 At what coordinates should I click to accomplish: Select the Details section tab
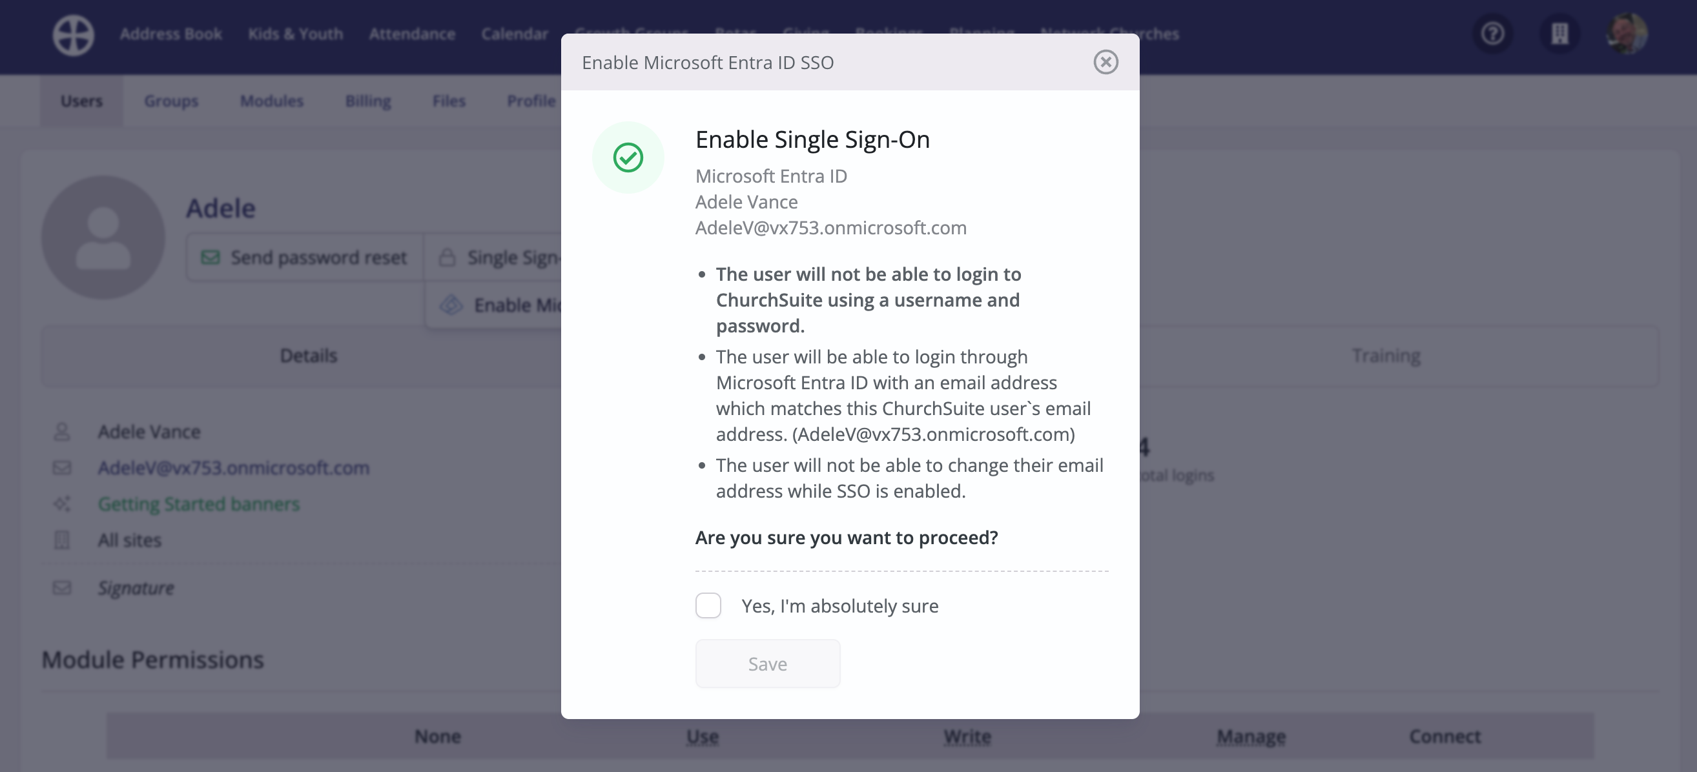tap(308, 355)
